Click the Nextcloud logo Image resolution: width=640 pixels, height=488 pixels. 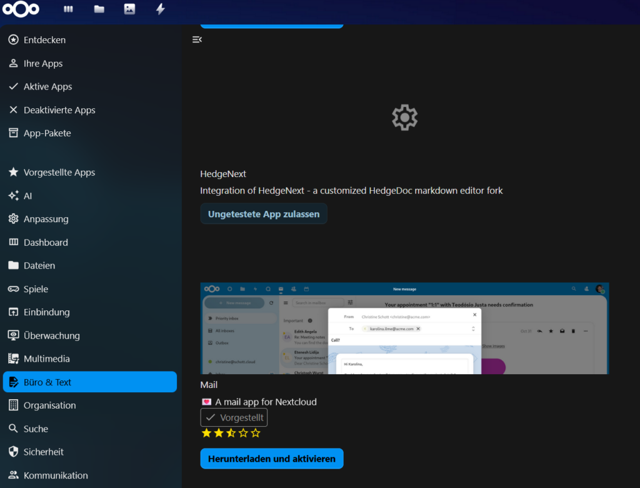tap(21, 9)
